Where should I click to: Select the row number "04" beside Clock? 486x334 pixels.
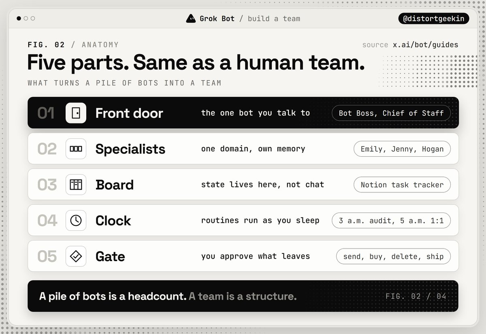point(47,221)
